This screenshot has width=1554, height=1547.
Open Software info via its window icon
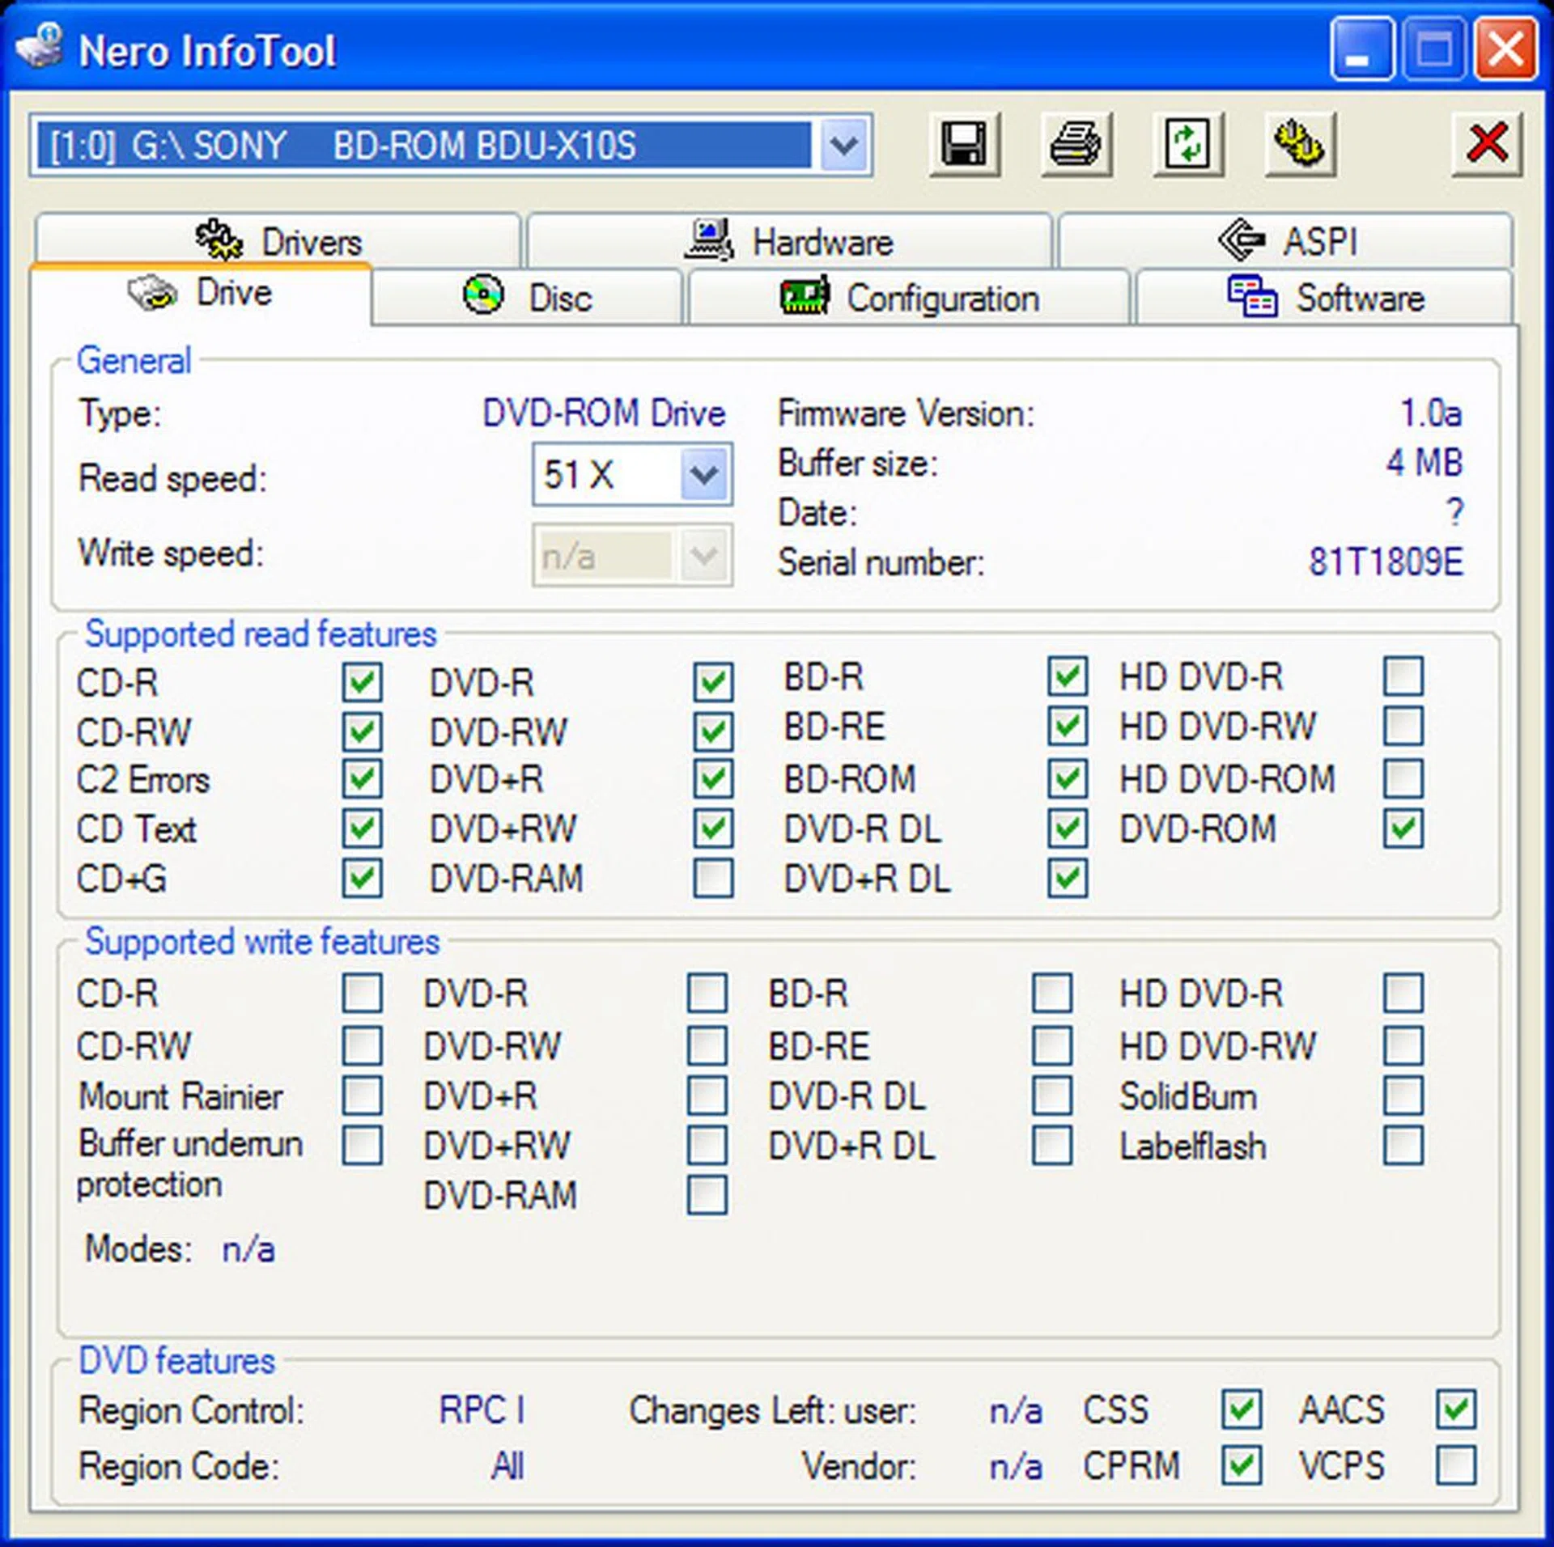[1250, 296]
